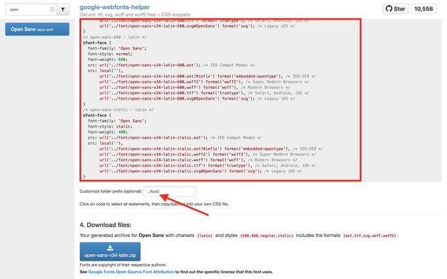Click the open-sans-v34-latin-600.eot IE9 Compat line
The width and height of the screenshot is (447, 279).
(171, 65)
